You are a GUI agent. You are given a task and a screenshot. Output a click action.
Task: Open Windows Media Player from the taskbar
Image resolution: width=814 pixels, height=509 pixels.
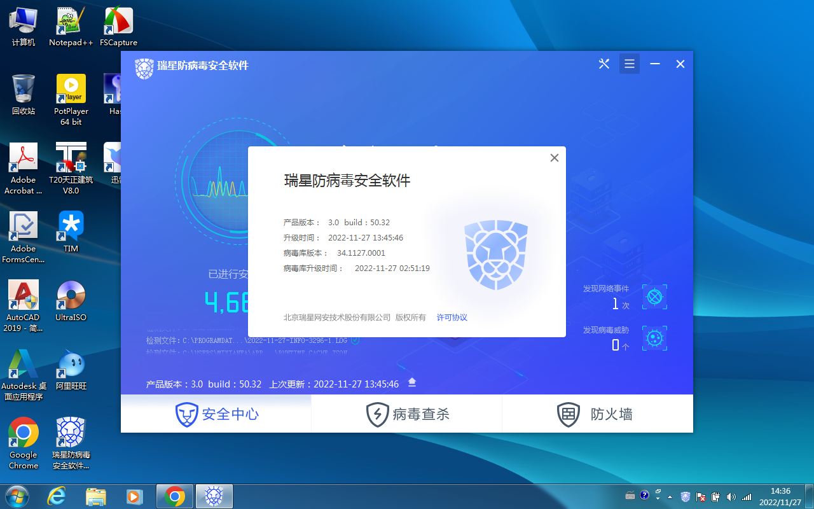coord(134,496)
